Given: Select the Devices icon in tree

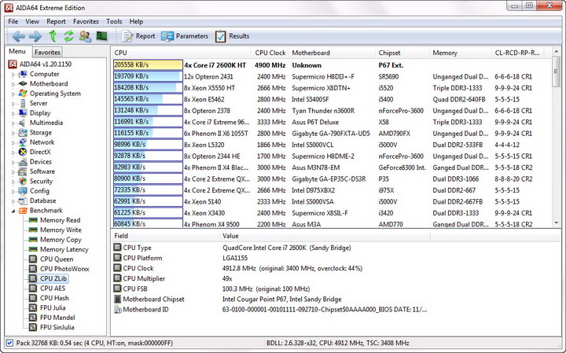Looking at the screenshot, I should click(x=23, y=162).
